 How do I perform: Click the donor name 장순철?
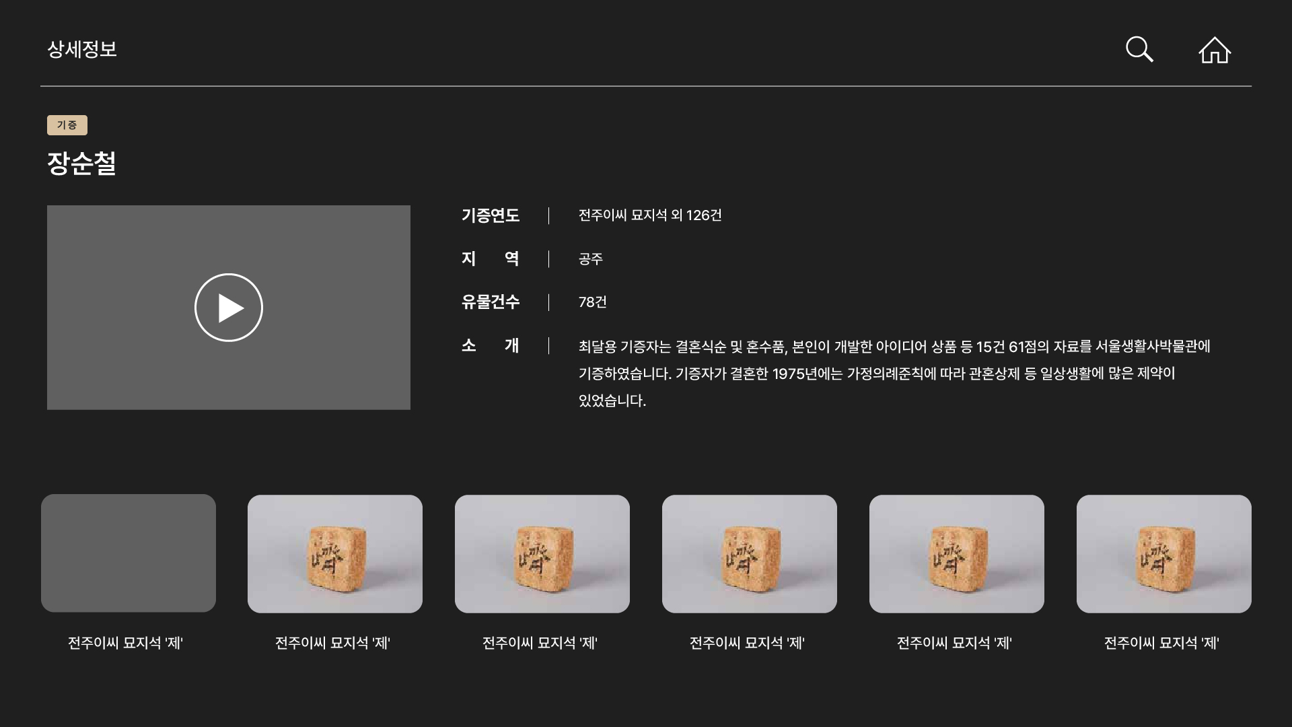pos(82,163)
